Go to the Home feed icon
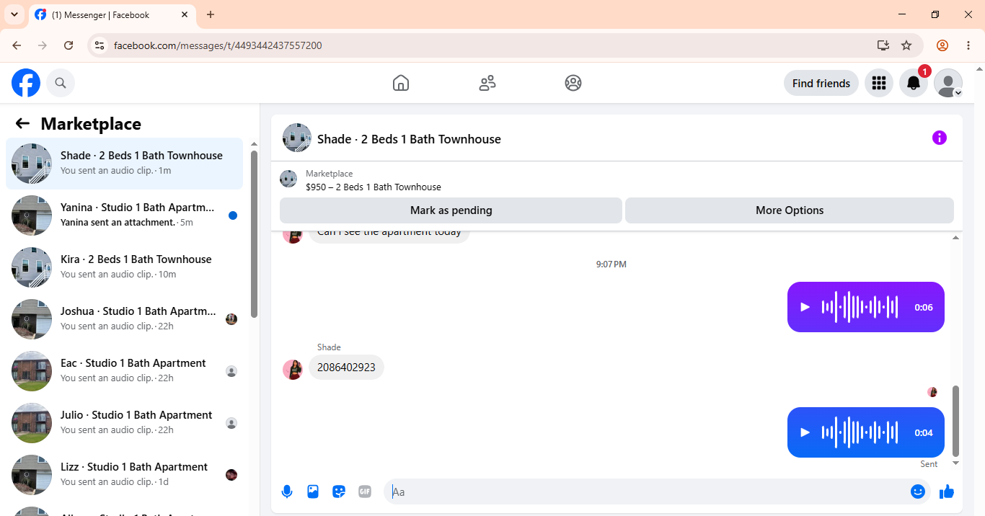Screen dimensions: 985x516 pyautogui.click(x=401, y=83)
